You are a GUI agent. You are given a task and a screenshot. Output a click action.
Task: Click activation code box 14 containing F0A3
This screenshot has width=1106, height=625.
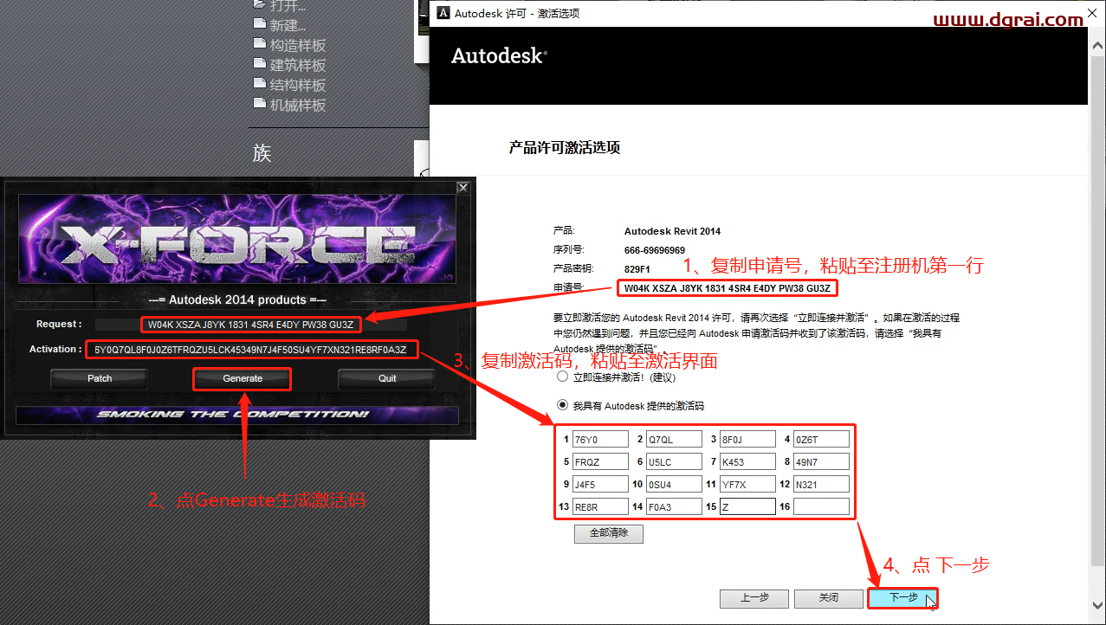(674, 506)
